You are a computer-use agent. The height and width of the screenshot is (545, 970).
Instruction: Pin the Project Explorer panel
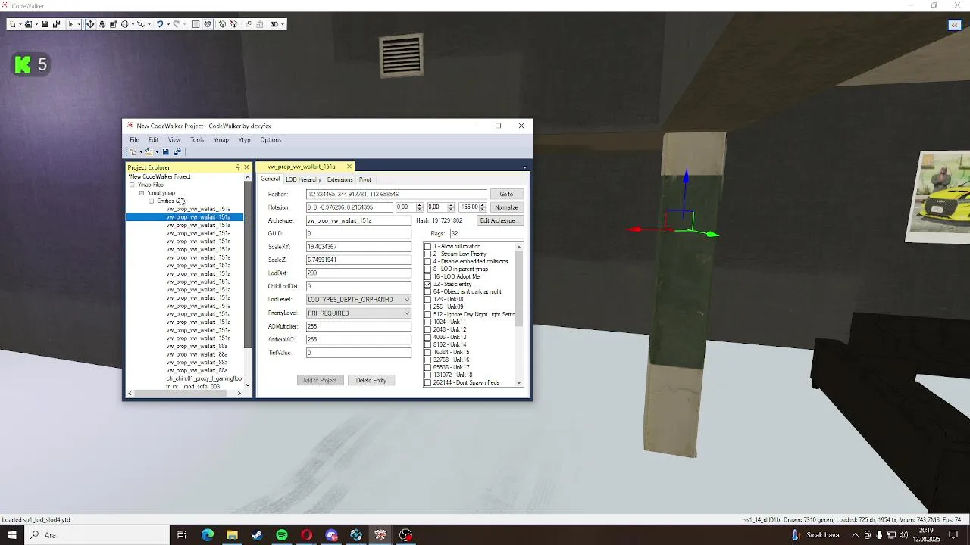tap(238, 167)
